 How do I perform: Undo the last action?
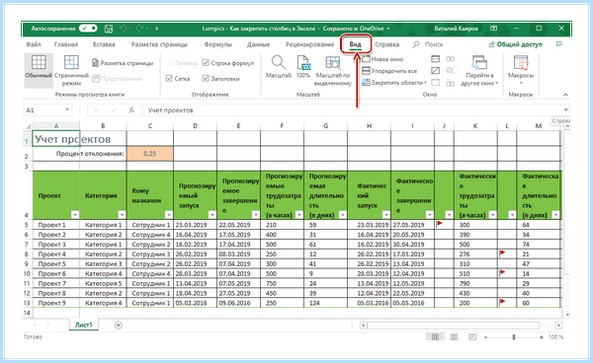(123, 29)
